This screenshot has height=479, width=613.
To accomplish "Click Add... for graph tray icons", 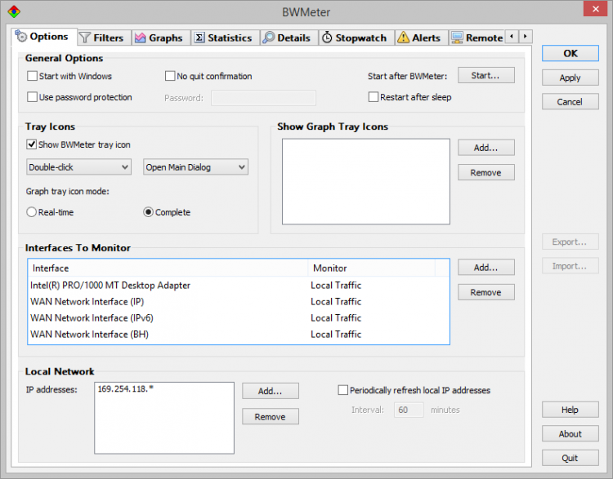I will tap(486, 148).
